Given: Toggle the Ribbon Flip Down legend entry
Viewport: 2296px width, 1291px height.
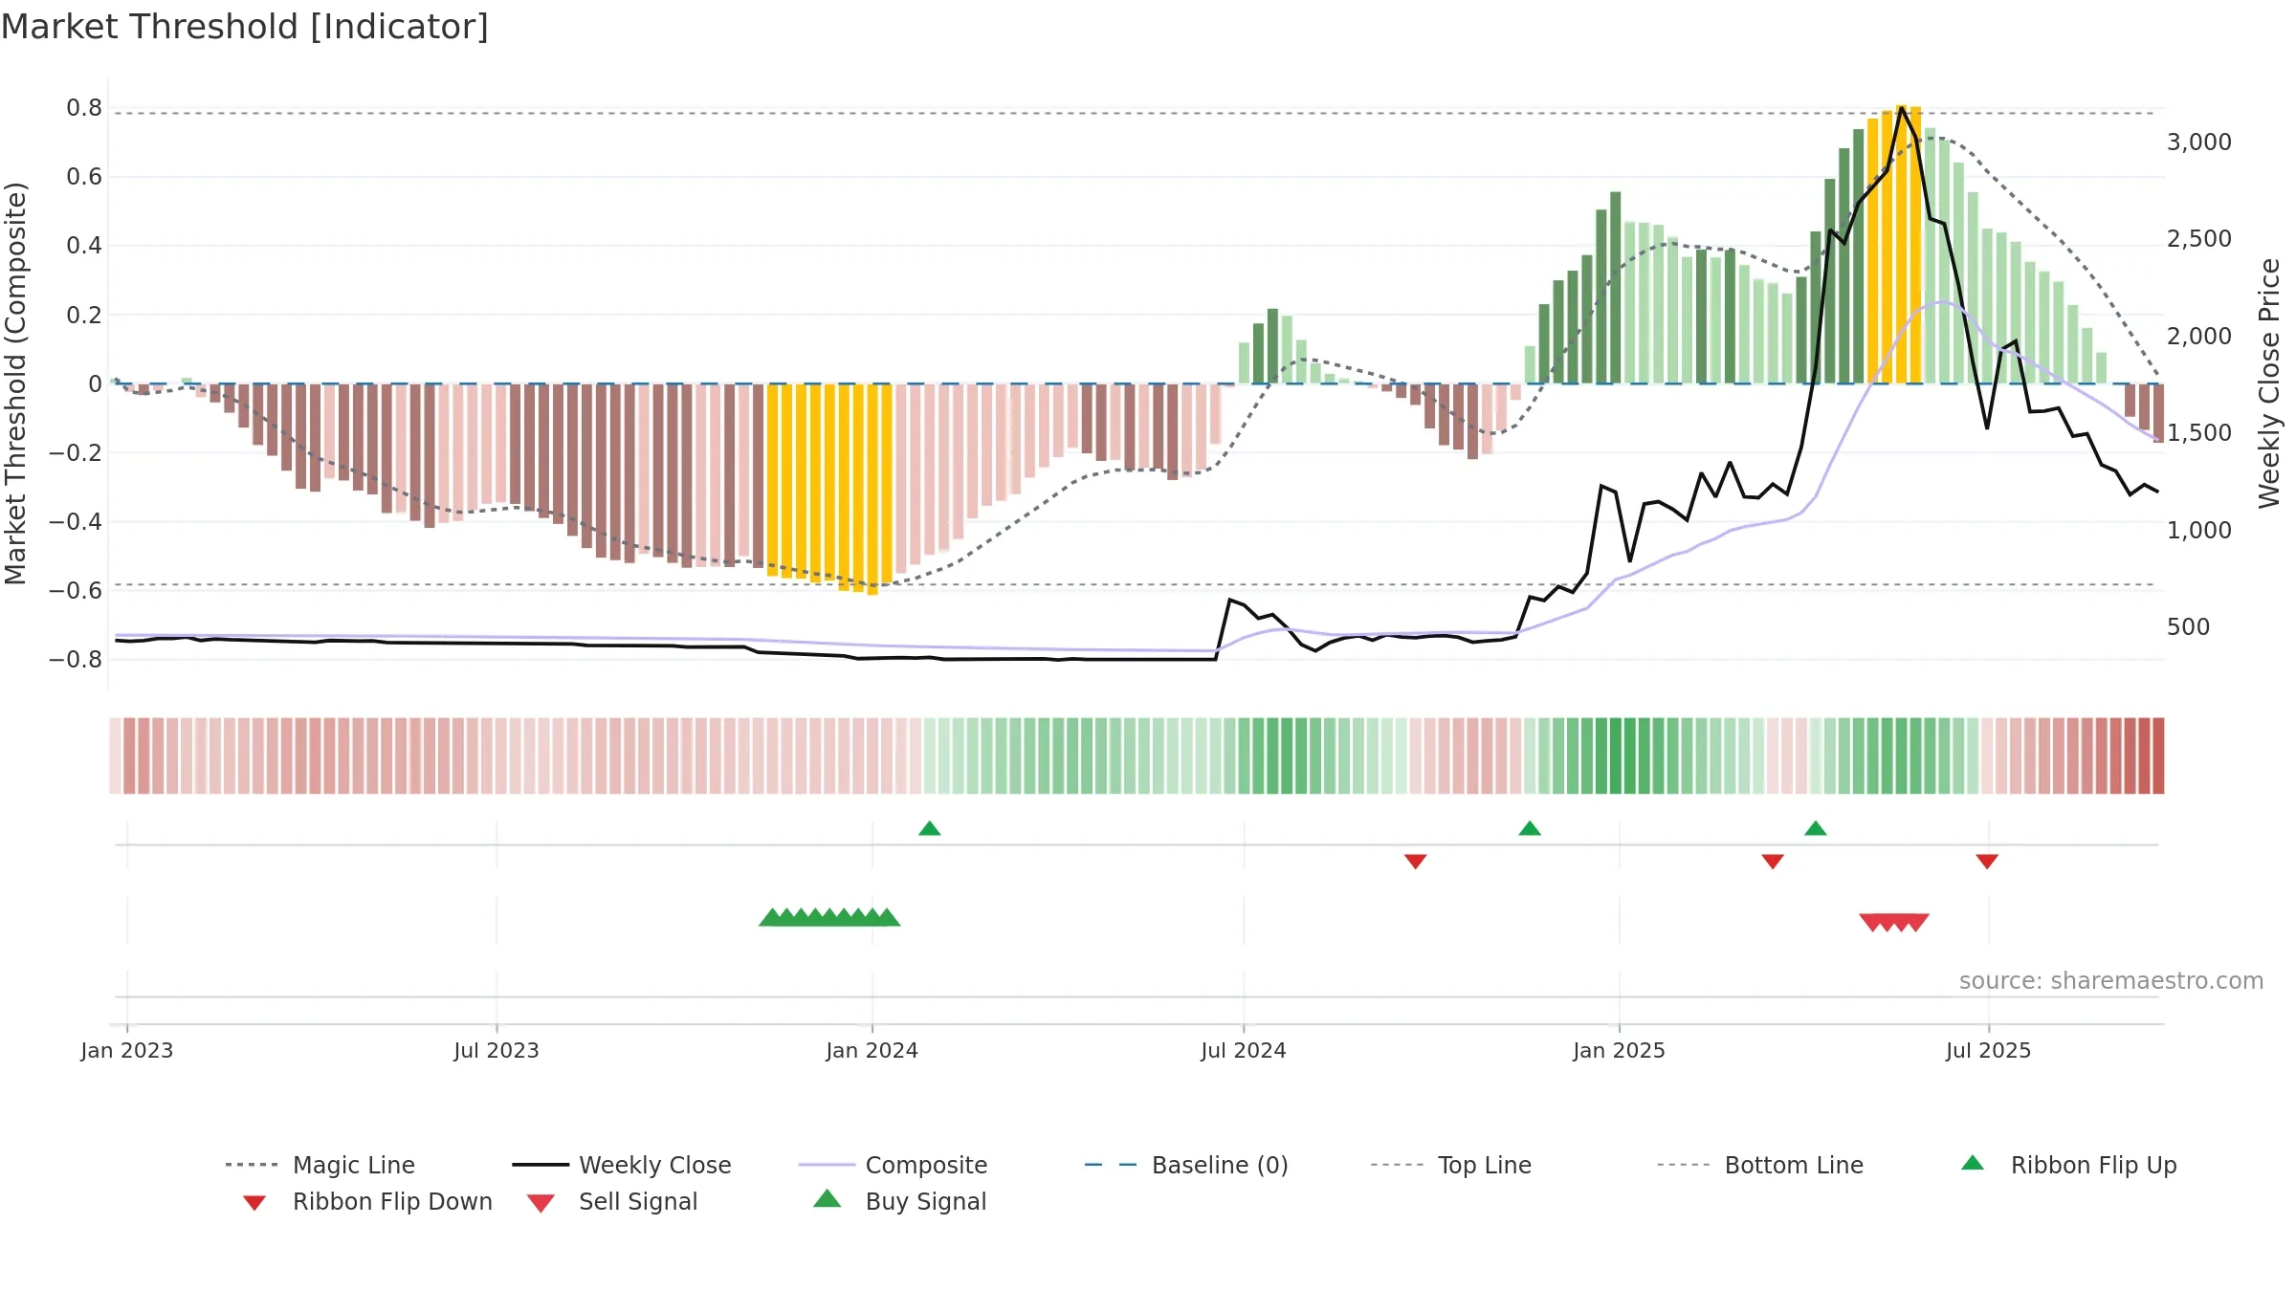Looking at the screenshot, I should click(366, 1201).
